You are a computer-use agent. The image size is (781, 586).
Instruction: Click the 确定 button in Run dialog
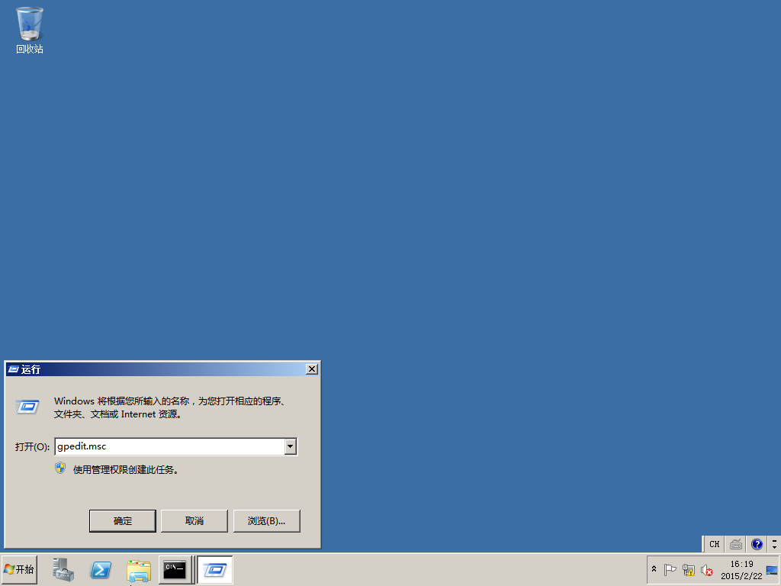123,520
